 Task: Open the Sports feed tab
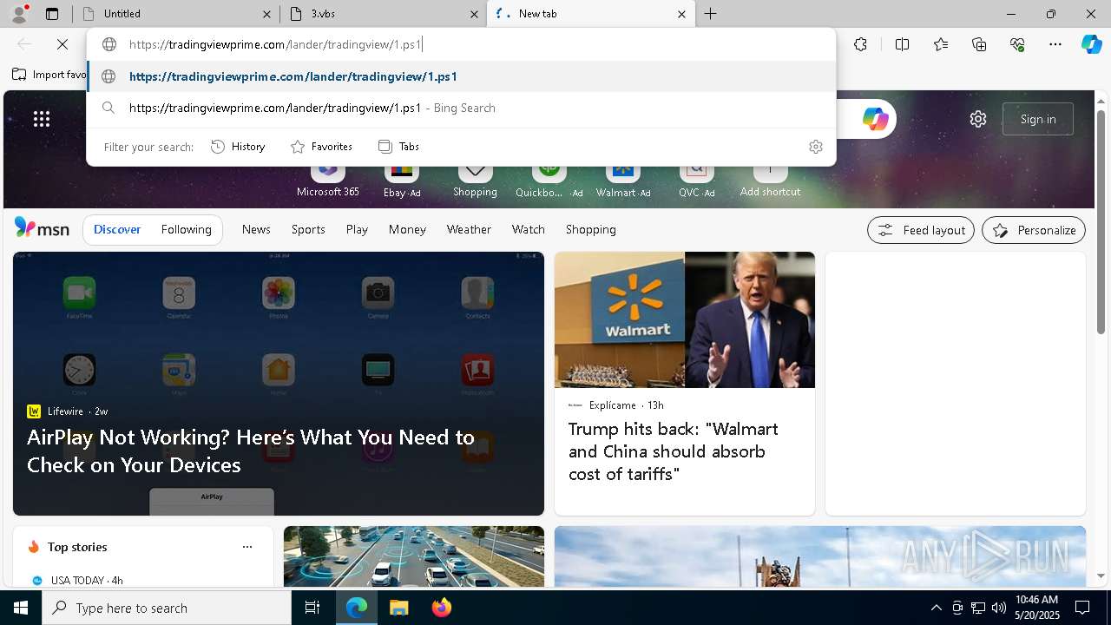[308, 229]
